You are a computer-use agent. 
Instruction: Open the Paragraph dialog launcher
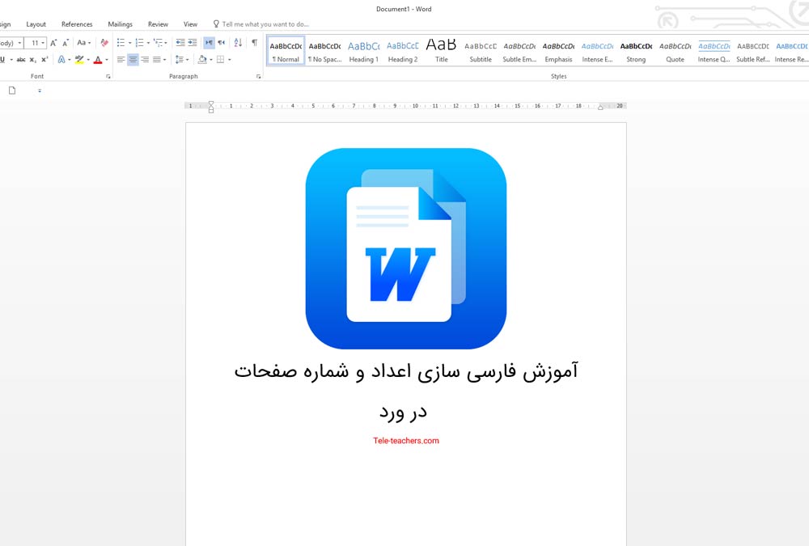(x=259, y=76)
